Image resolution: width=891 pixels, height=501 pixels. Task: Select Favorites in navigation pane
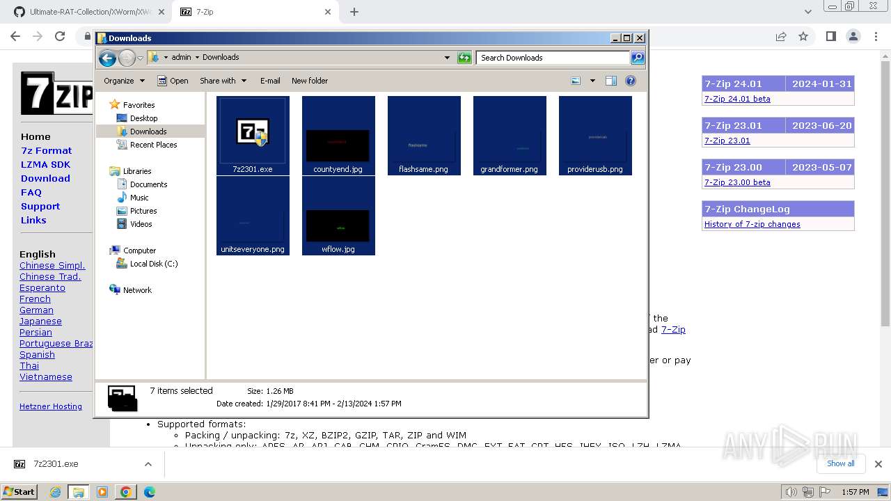pos(139,105)
